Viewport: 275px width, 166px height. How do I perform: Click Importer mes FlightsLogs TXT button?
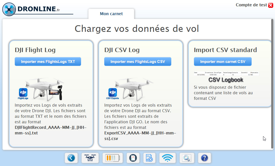pyautogui.click(x=48, y=62)
